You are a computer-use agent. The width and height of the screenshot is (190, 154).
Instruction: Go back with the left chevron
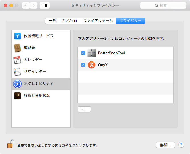click(x=26, y=5)
